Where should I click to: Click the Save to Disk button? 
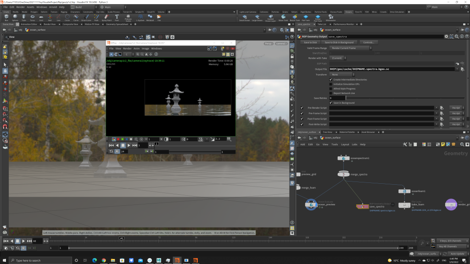click(x=310, y=42)
